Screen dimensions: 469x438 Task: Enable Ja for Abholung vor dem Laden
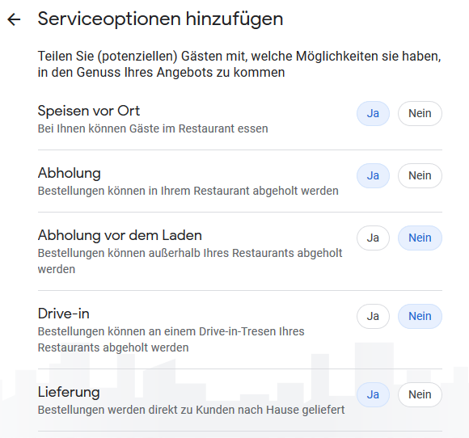click(373, 238)
